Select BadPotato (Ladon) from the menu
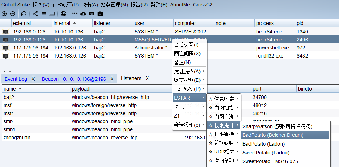Image resolution: width=339 pixels, height=167 pixels. point(264,144)
